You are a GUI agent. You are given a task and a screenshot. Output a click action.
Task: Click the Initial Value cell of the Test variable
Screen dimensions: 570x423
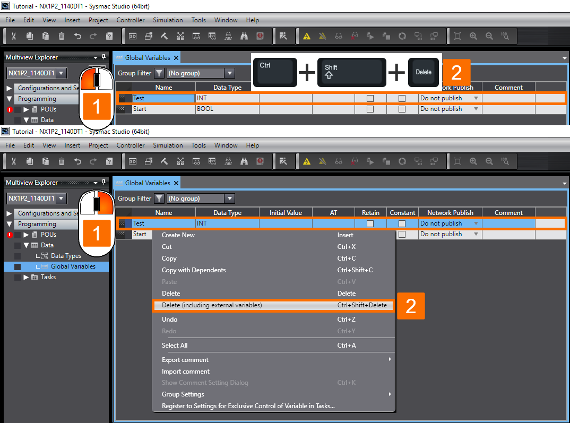tap(286, 223)
